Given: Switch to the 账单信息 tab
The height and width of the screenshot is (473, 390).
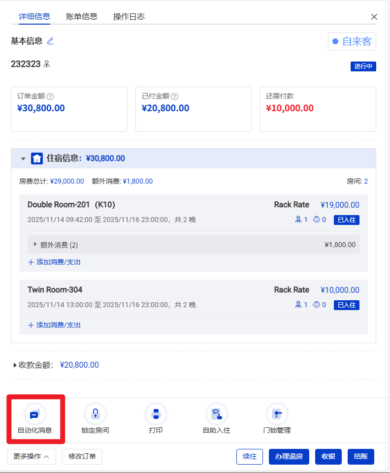Looking at the screenshot, I should (82, 16).
